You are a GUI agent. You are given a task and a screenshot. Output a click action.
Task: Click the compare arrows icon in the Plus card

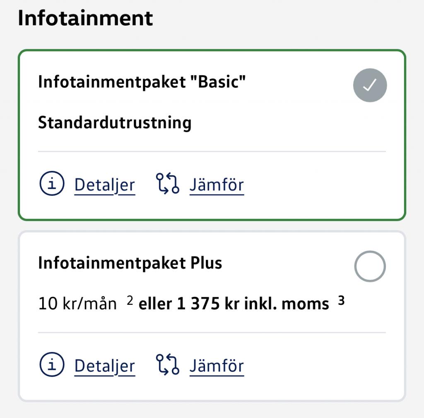(x=167, y=365)
